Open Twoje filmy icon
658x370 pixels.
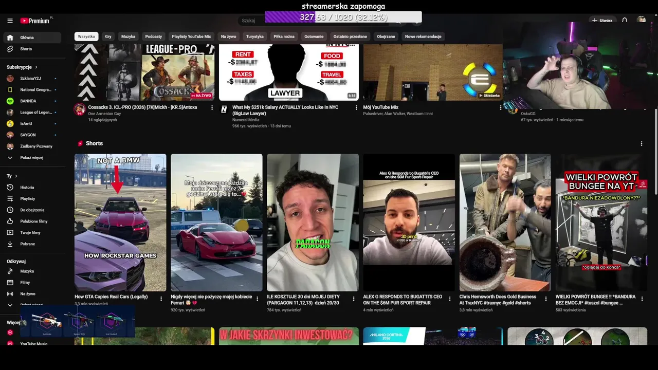tap(10, 233)
